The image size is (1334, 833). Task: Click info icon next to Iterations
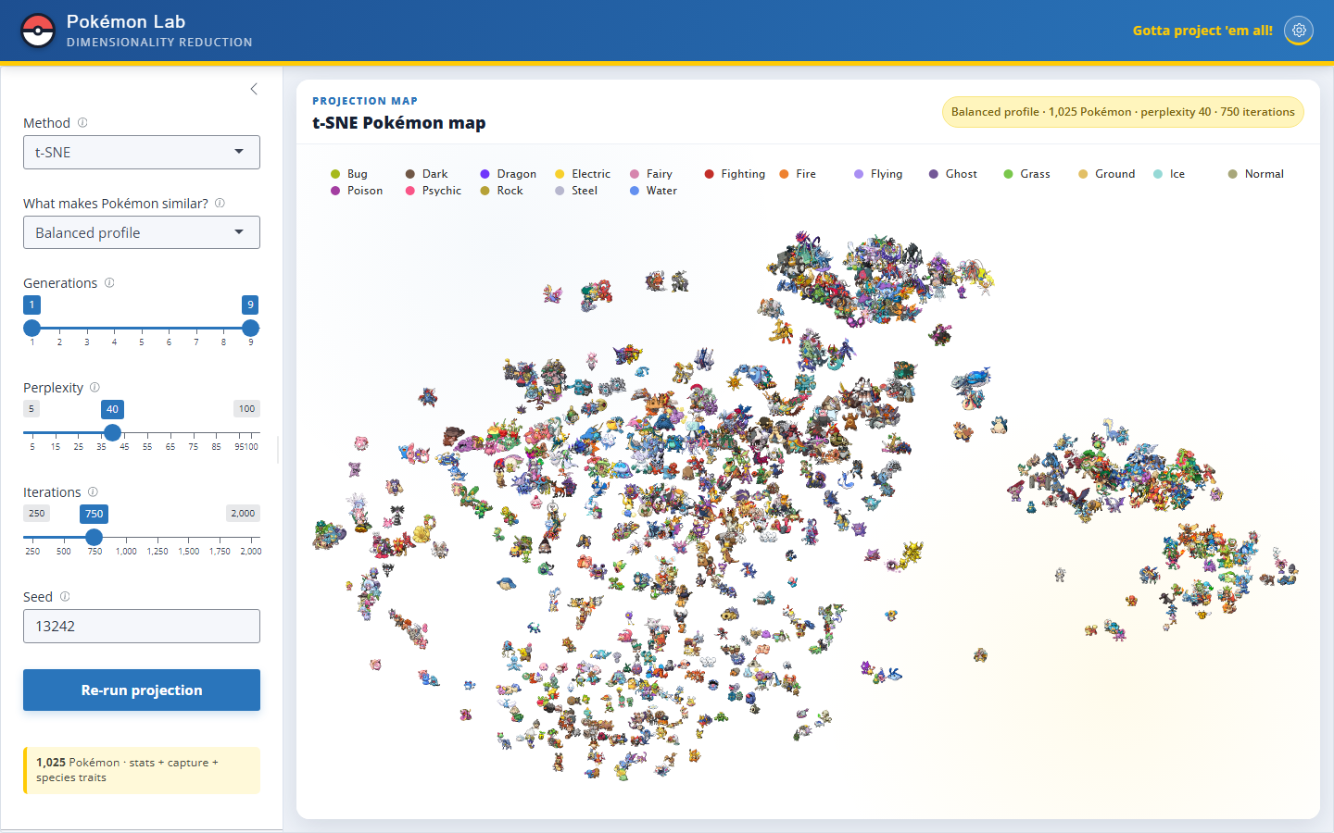click(93, 491)
